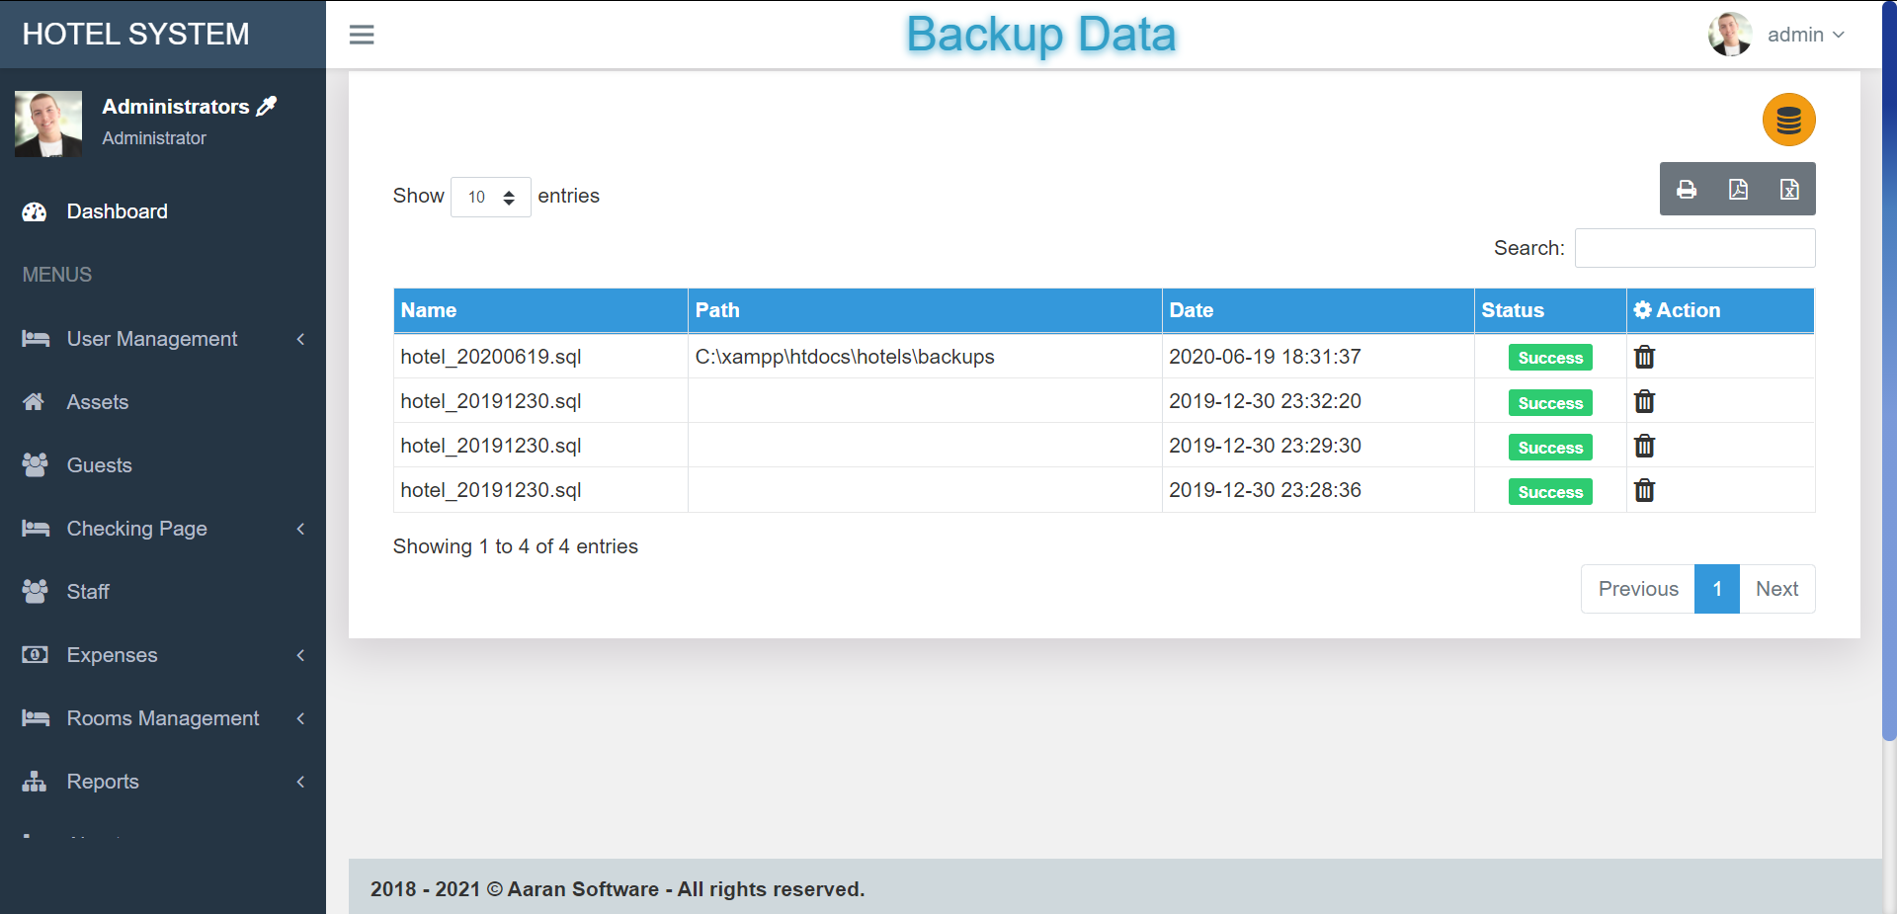The width and height of the screenshot is (1897, 914).
Task: Click the pencil icon beside Administrators
Action: pyautogui.click(x=267, y=106)
